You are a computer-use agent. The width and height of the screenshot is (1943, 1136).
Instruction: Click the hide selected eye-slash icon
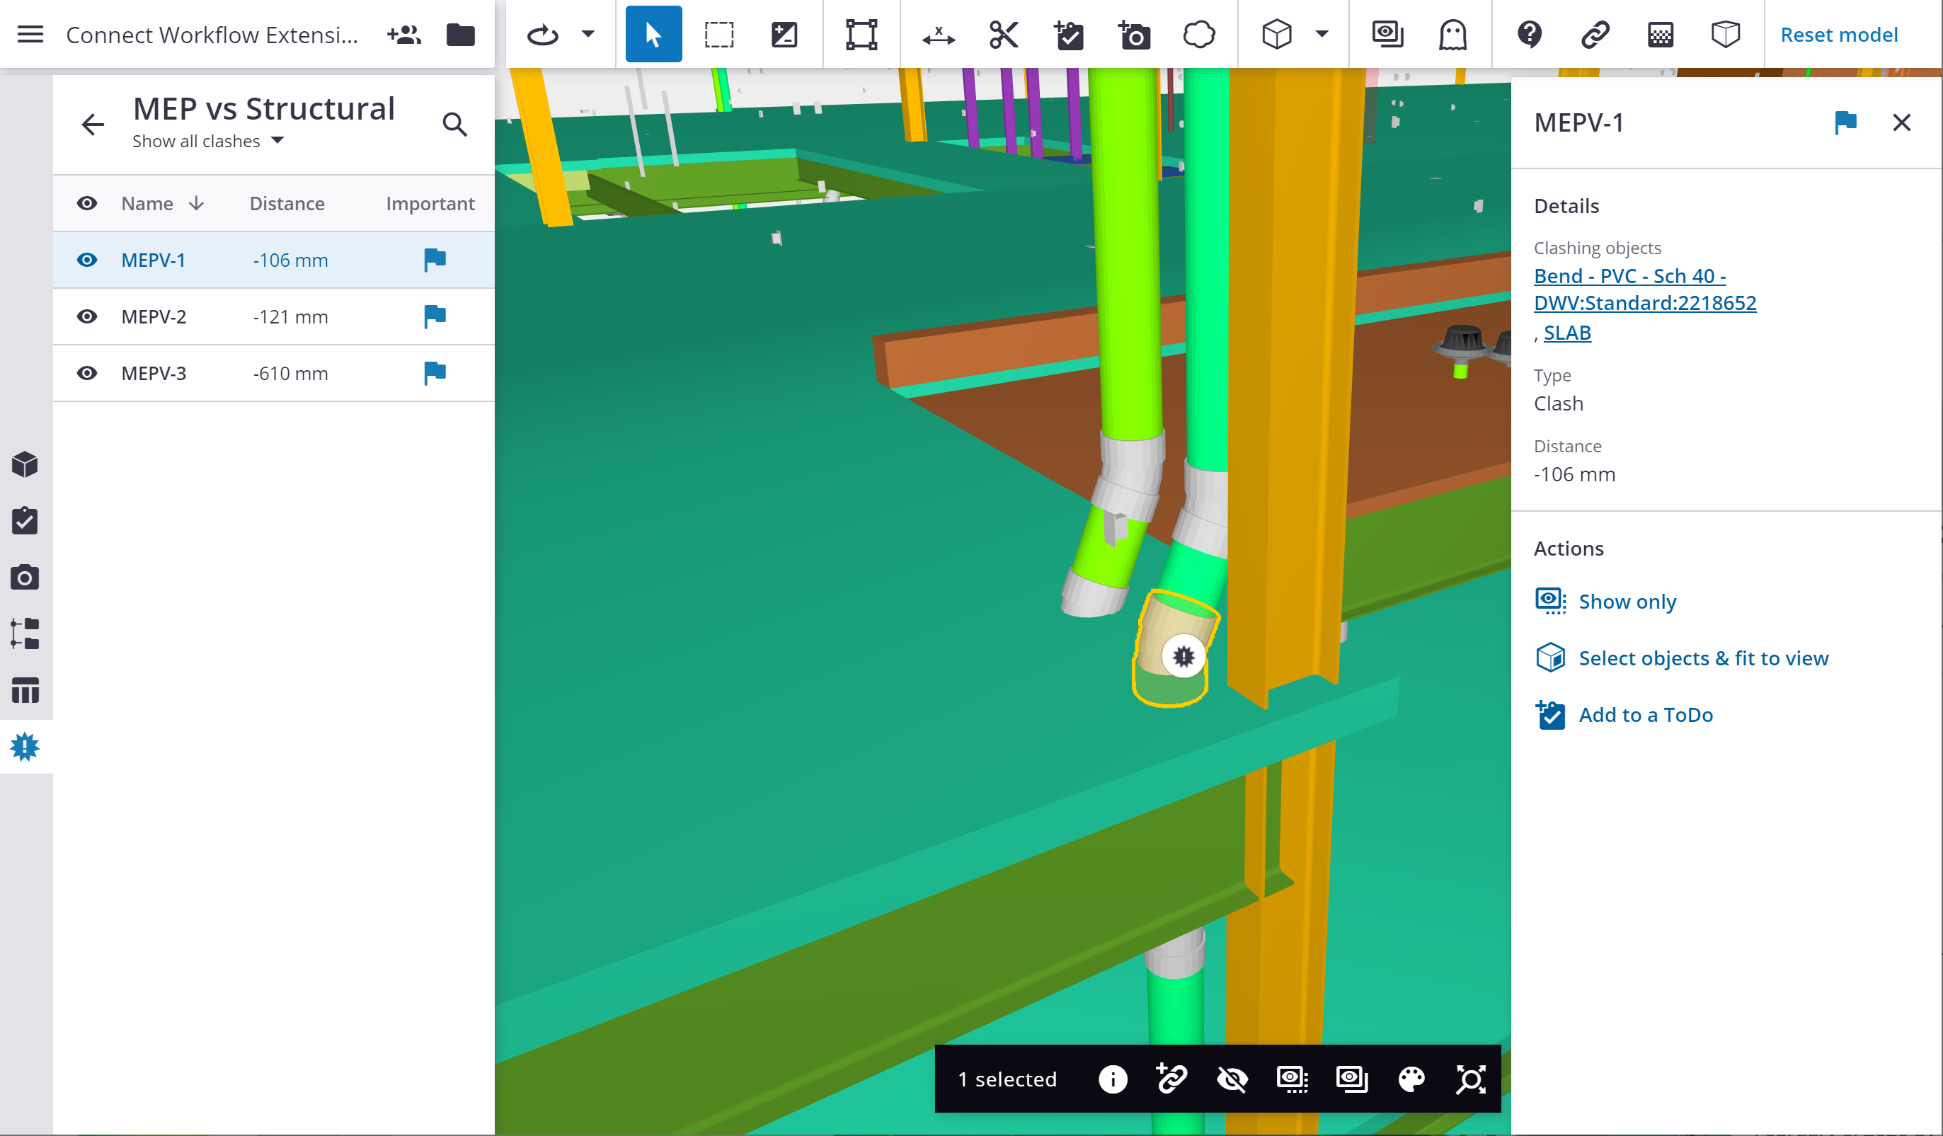point(1232,1079)
